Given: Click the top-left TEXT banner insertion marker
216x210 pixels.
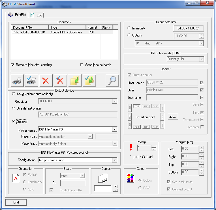Looking at the screenshot, I should 137,106.
